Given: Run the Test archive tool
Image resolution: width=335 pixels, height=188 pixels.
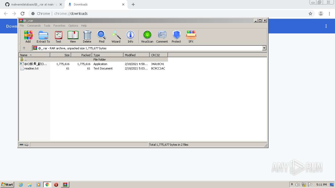Looking at the screenshot, I should [58, 37].
